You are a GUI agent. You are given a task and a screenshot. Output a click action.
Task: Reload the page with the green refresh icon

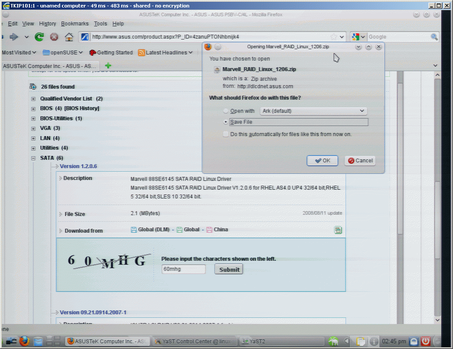[x=39, y=37]
